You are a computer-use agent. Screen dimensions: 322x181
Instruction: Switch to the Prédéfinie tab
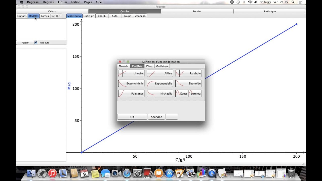pyautogui.click(x=137, y=66)
